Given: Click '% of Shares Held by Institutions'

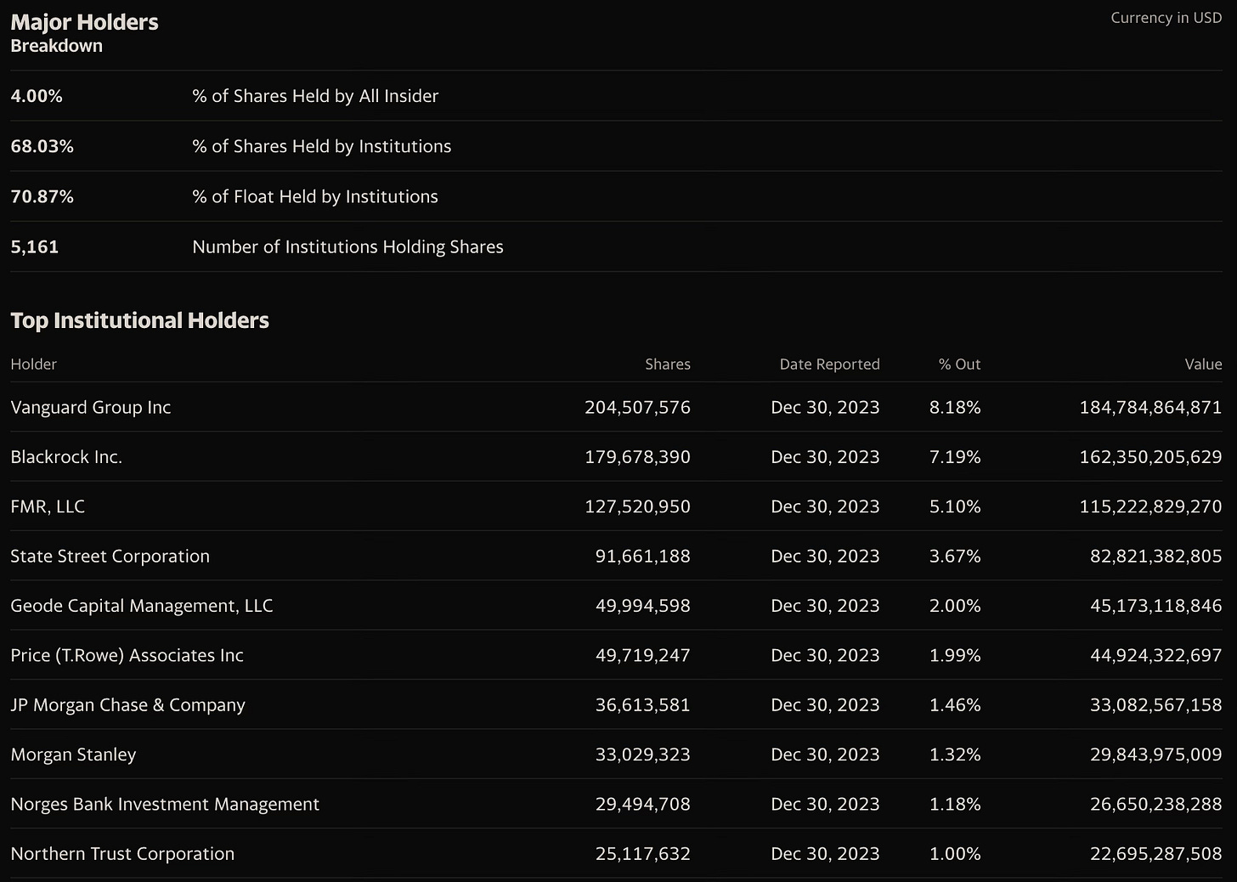Looking at the screenshot, I should [x=322, y=146].
